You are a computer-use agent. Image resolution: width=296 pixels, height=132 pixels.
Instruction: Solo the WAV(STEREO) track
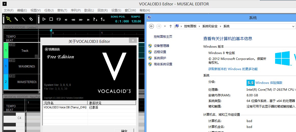tap(14, 76)
